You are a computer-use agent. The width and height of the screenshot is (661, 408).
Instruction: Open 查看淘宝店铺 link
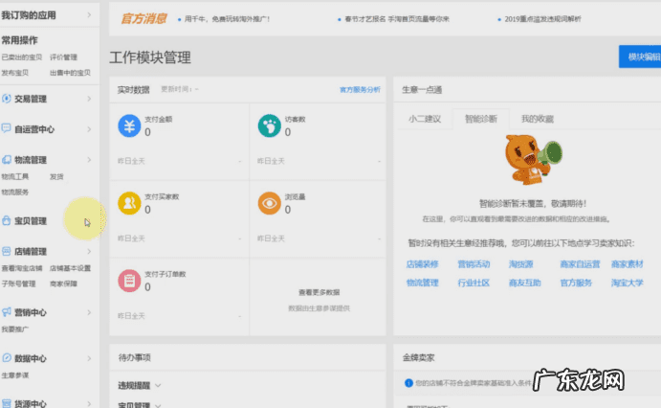point(21,268)
